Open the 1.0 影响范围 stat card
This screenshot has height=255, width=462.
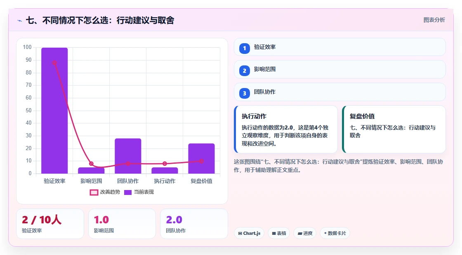(x=122, y=224)
